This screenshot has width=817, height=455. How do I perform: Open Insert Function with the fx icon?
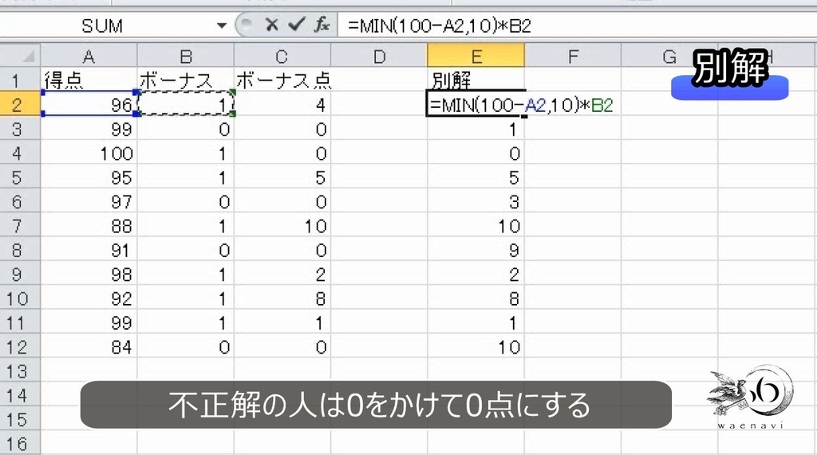(322, 25)
